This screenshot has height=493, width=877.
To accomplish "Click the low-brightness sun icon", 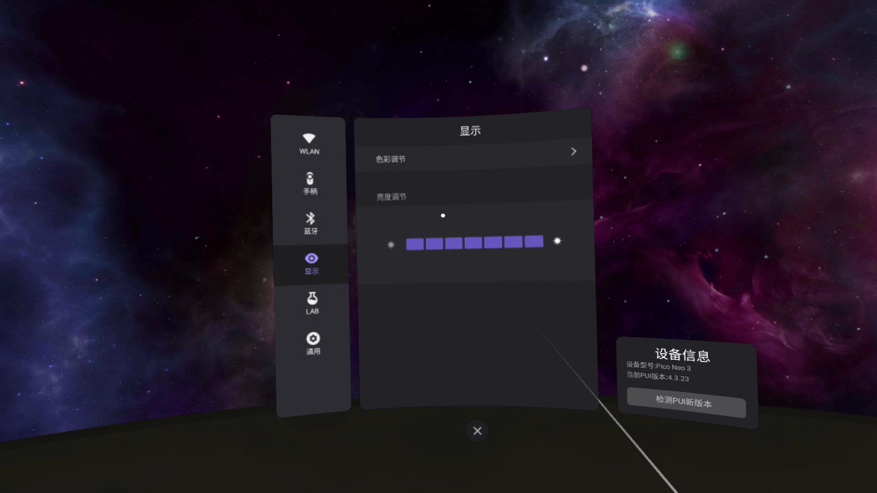I will [x=391, y=245].
